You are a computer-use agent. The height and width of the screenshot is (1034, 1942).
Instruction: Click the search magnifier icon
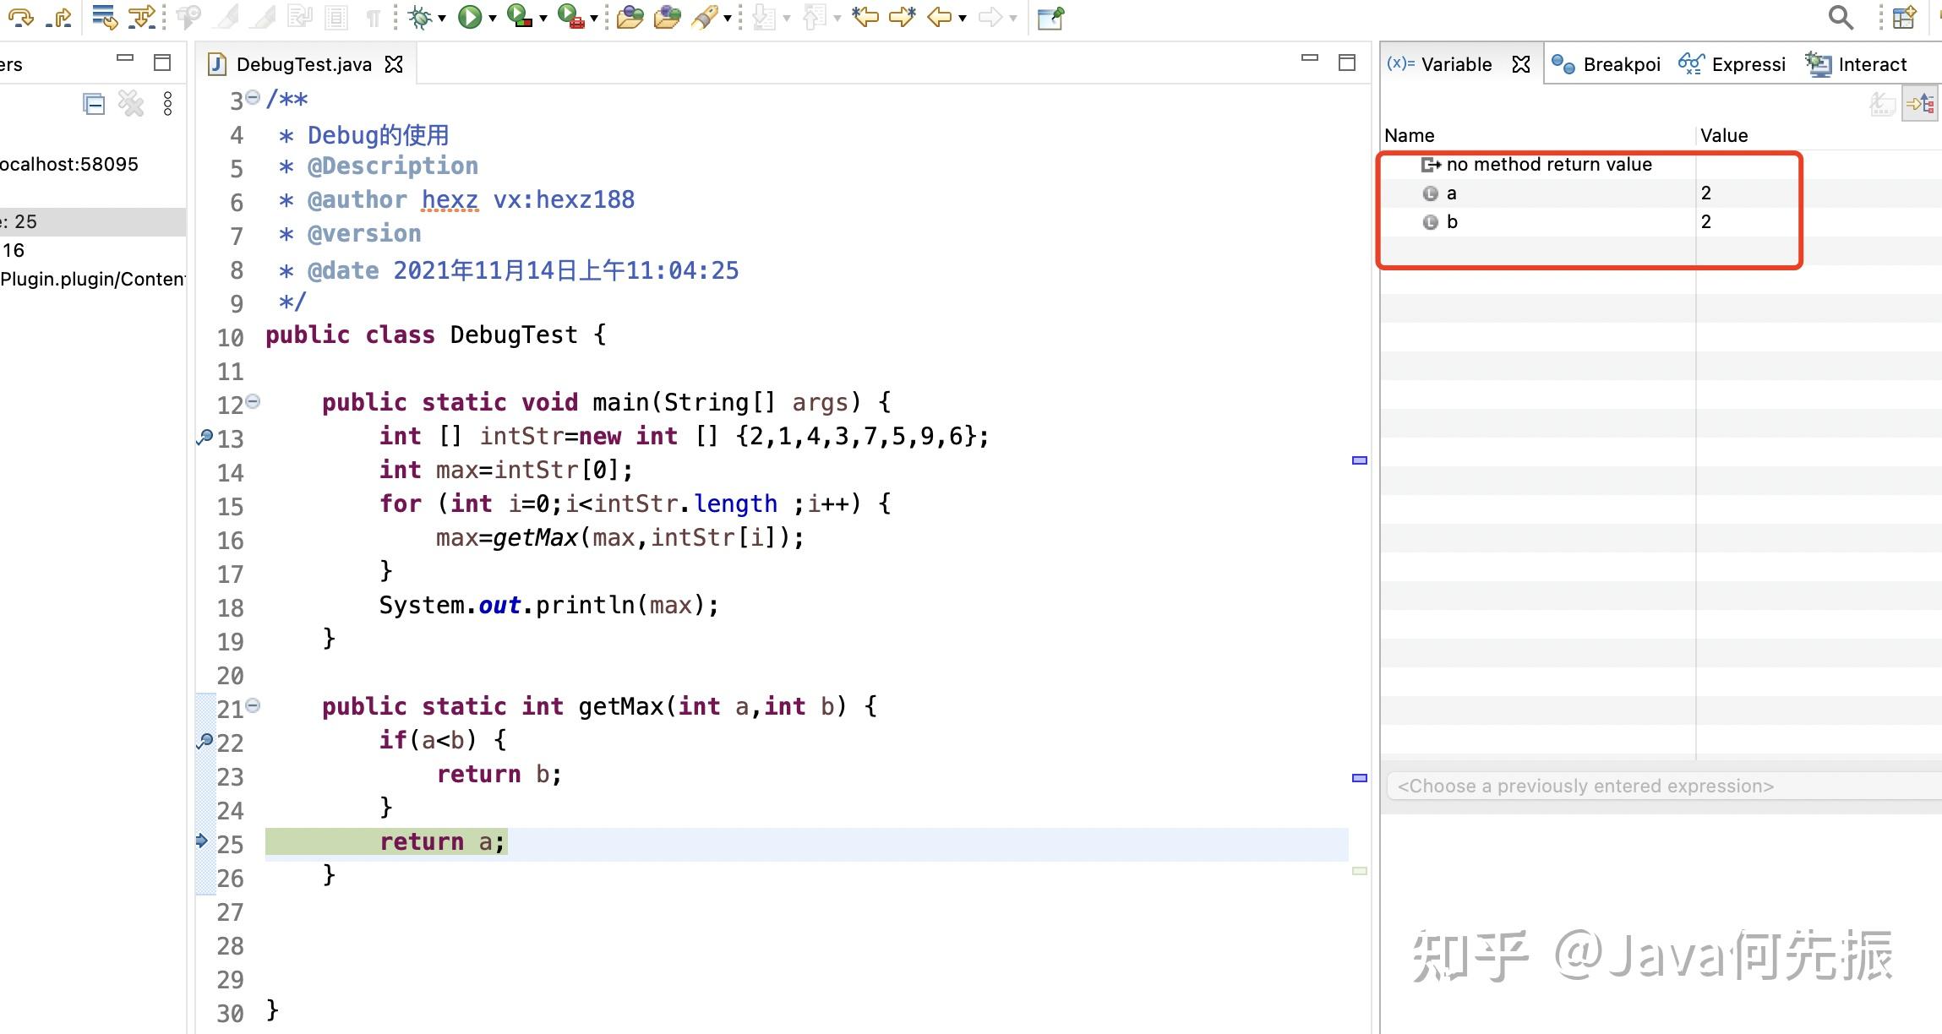pyautogui.click(x=1840, y=17)
